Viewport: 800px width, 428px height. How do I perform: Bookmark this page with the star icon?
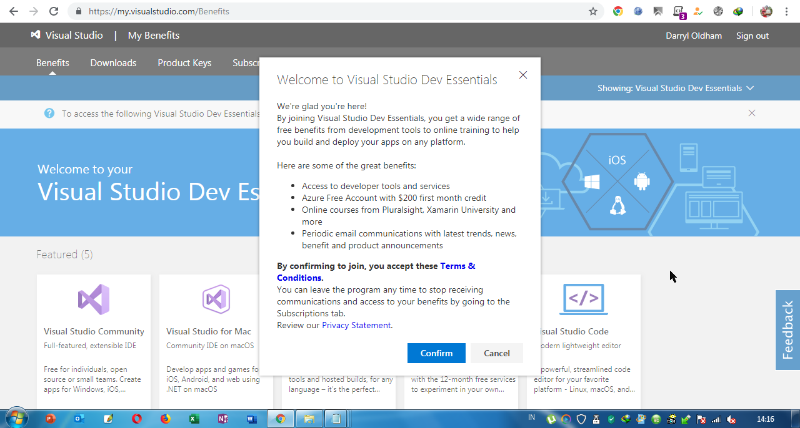593,11
